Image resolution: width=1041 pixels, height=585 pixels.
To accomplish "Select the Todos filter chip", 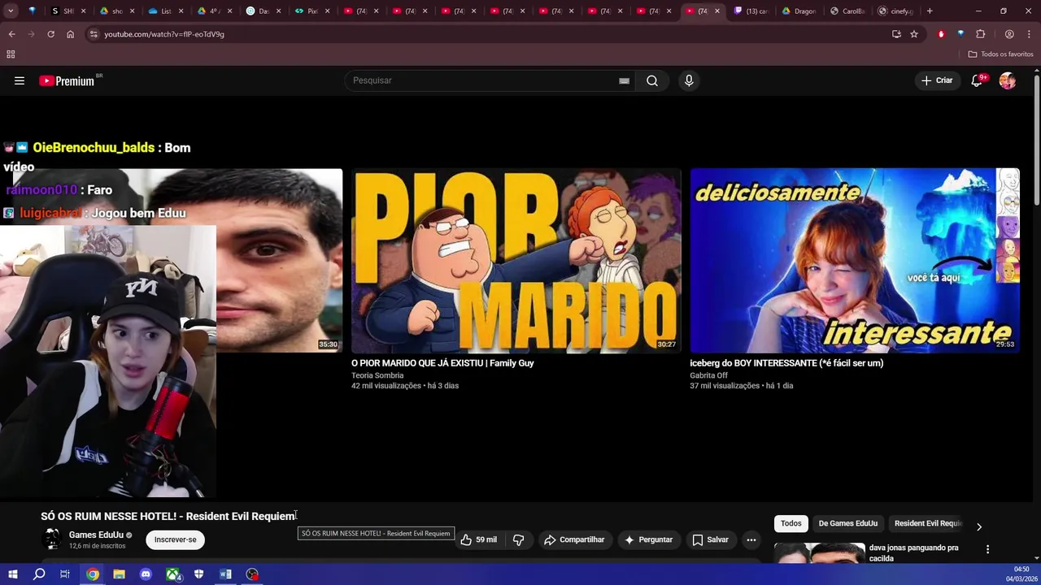I will click(x=791, y=523).
